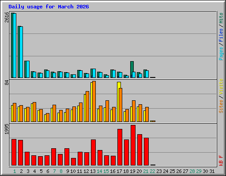Screen dimensions: 226x176
Task: Click the green day 29 label
Action: pyautogui.click(x=199, y=171)
